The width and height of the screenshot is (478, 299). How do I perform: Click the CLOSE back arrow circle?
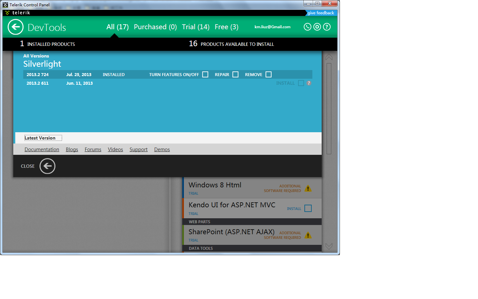[47, 166]
